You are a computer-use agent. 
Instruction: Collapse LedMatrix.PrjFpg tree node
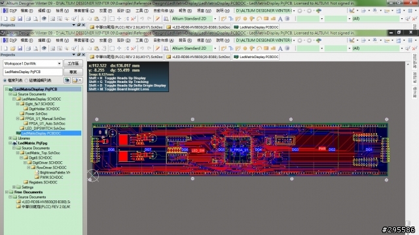tap(10, 143)
